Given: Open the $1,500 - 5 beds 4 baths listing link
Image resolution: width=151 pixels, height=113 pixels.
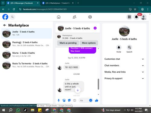Looking at the screenshot, I should point(72,38).
